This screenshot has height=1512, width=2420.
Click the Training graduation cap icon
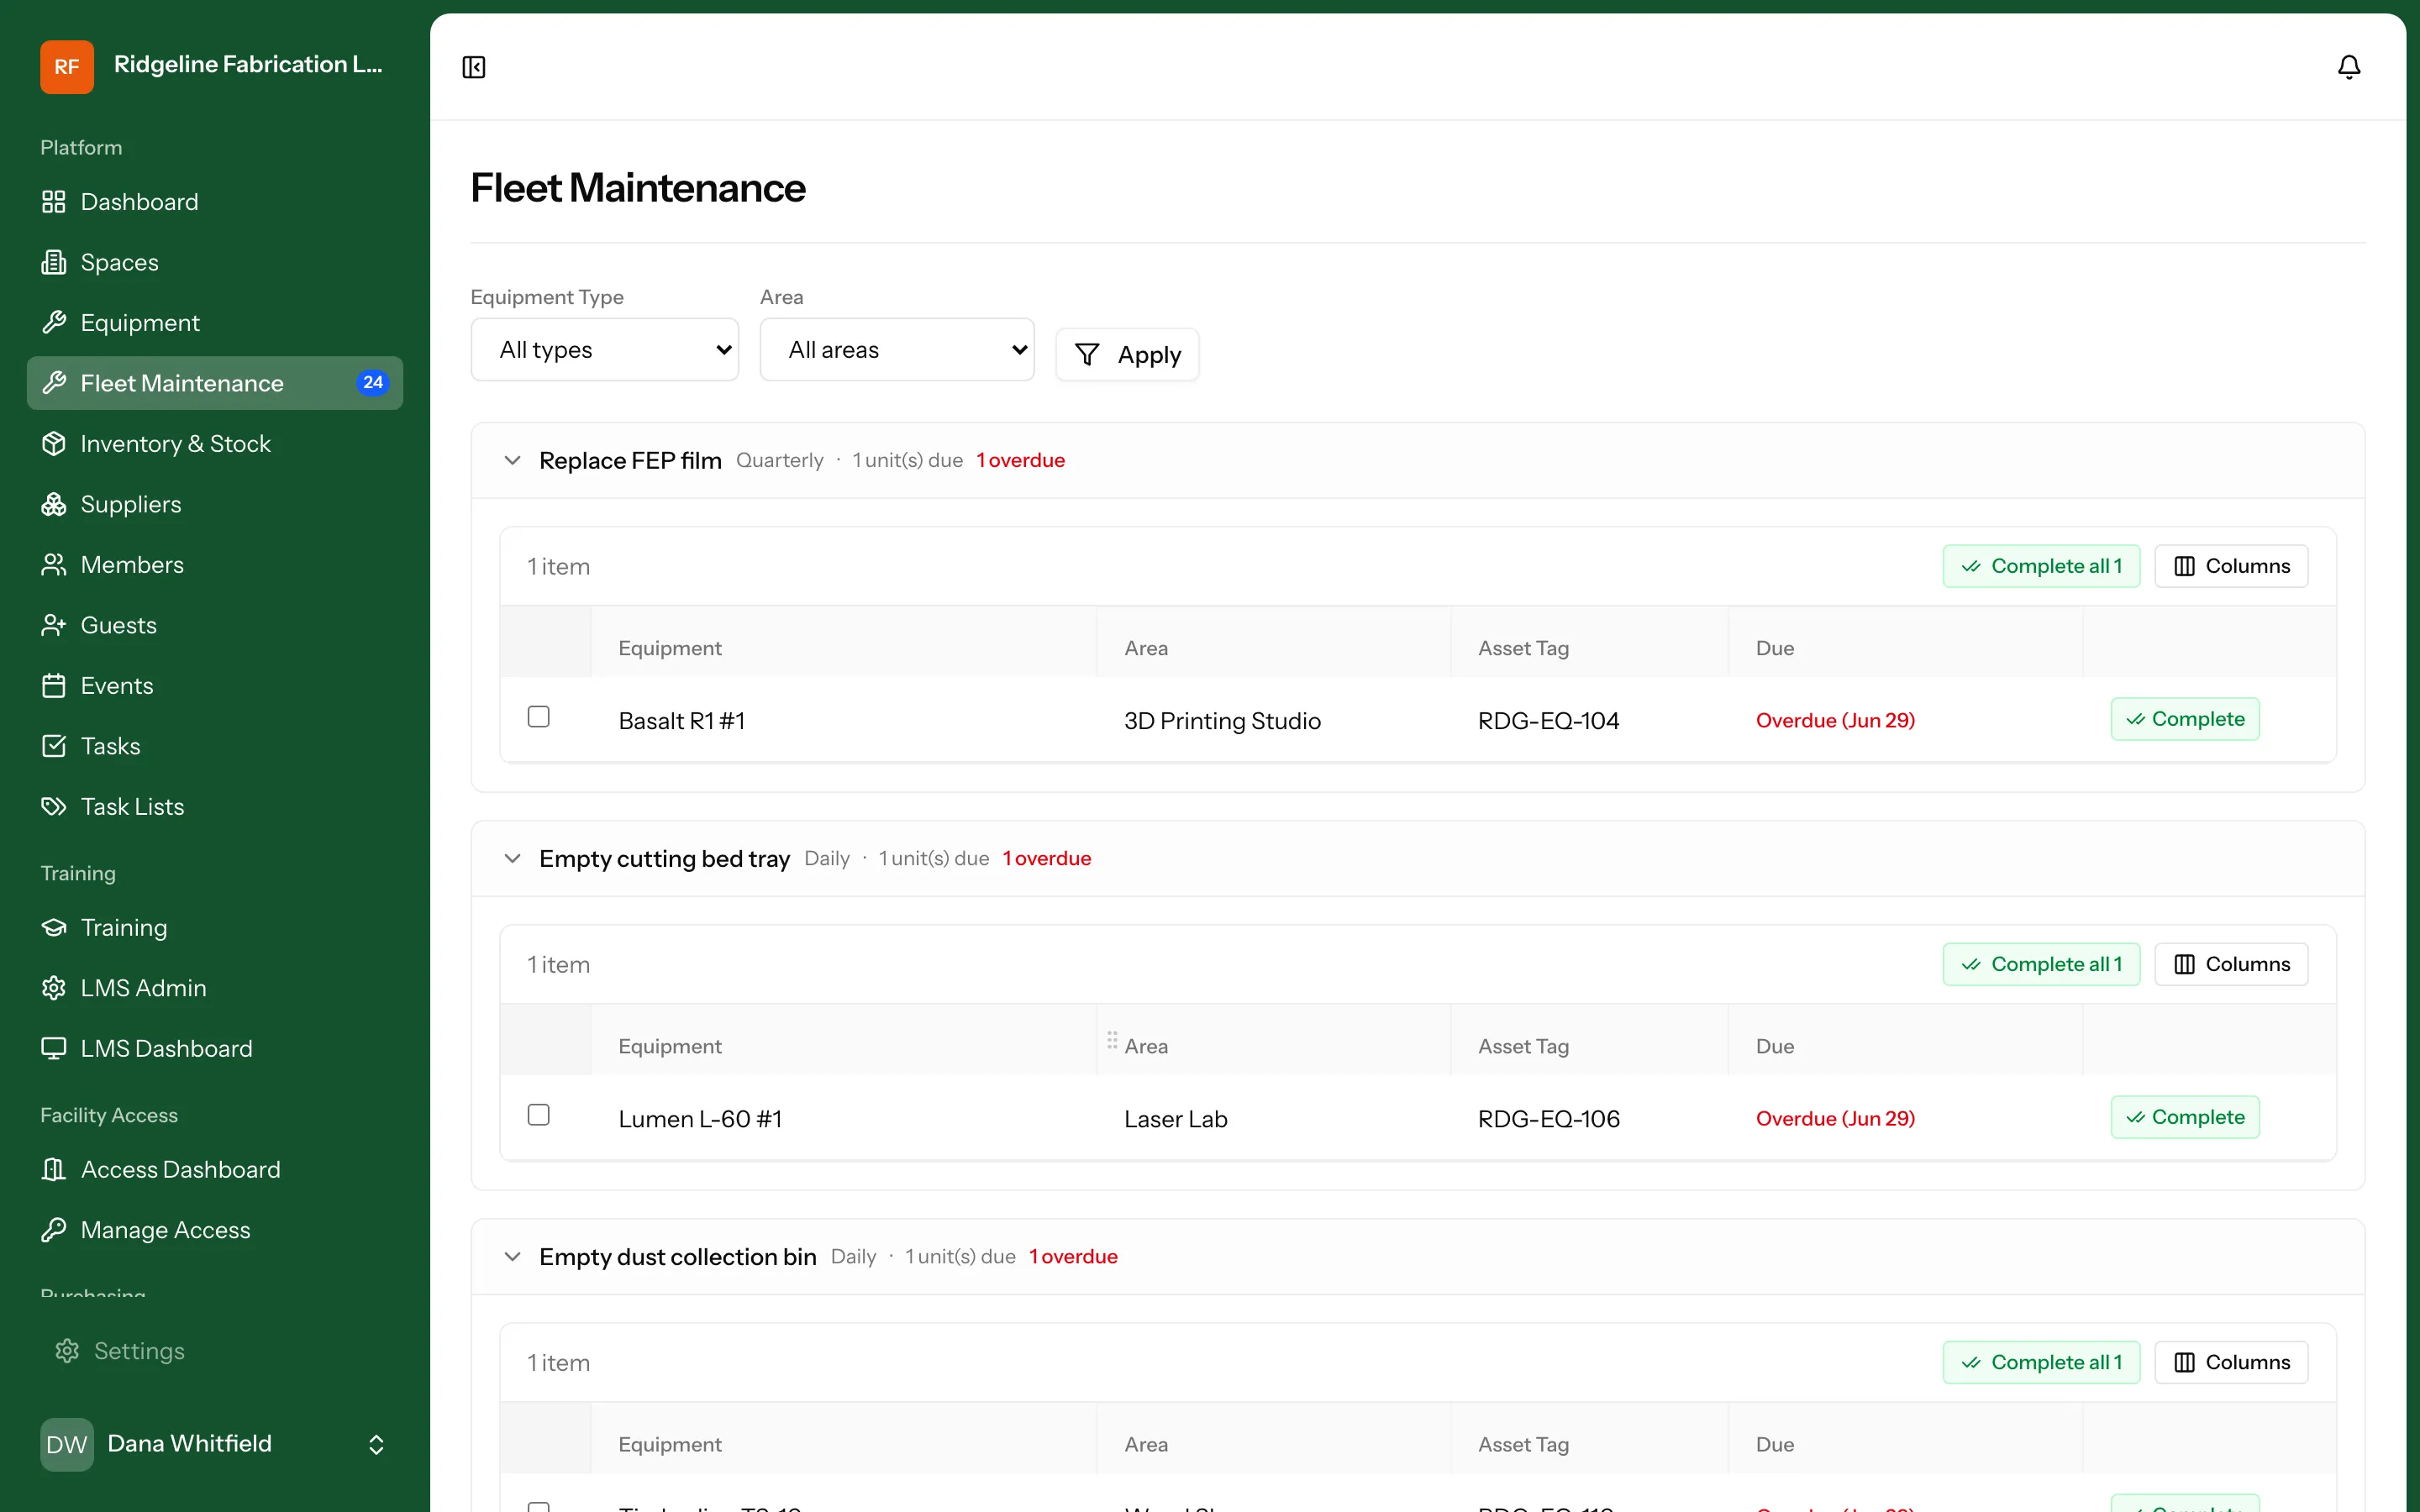(x=54, y=928)
